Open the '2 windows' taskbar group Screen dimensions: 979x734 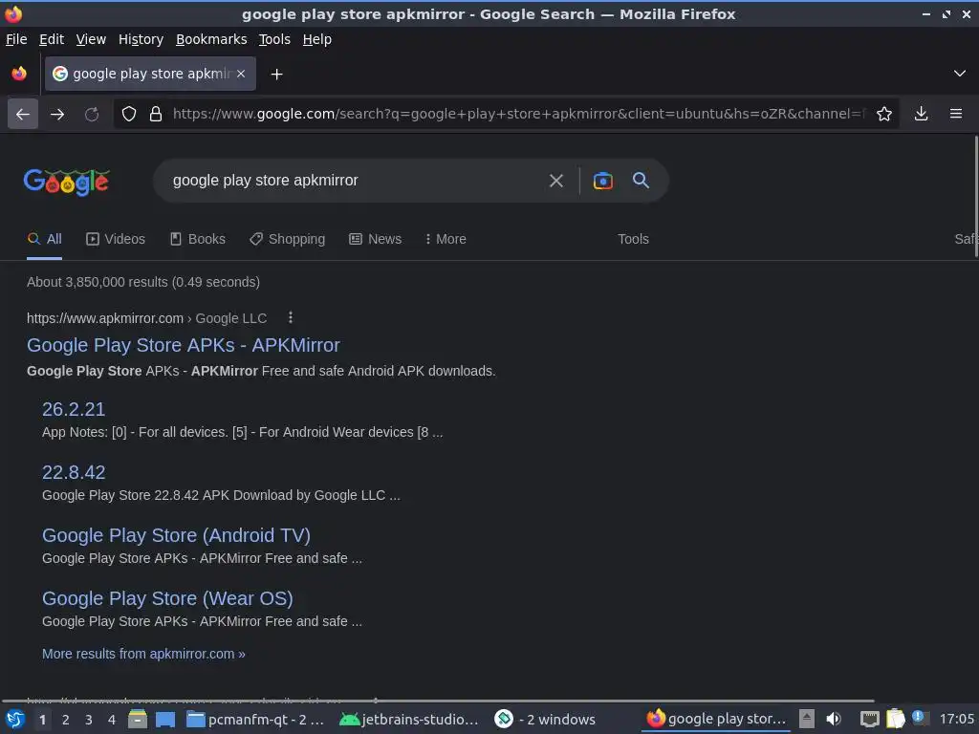click(x=545, y=719)
